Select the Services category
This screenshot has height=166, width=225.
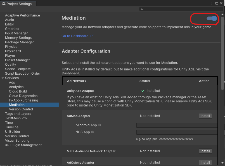click(x=12, y=78)
